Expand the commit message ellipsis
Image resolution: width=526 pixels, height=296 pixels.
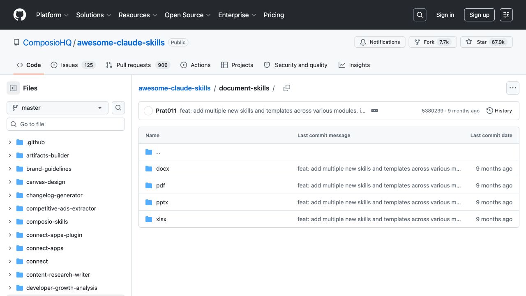pyautogui.click(x=374, y=111)
